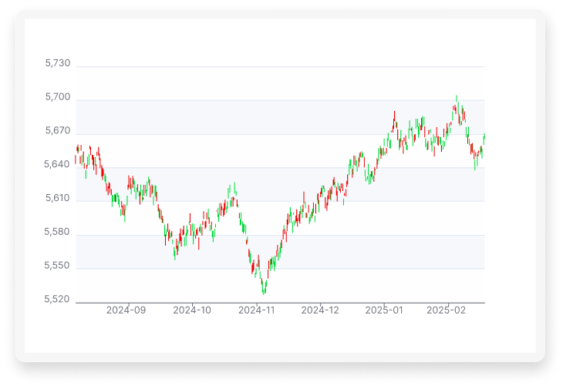Select the 2024-10 x-axis label
This screenshot has height=386, width=563.
pyautogui.click(x=192, y=310)
